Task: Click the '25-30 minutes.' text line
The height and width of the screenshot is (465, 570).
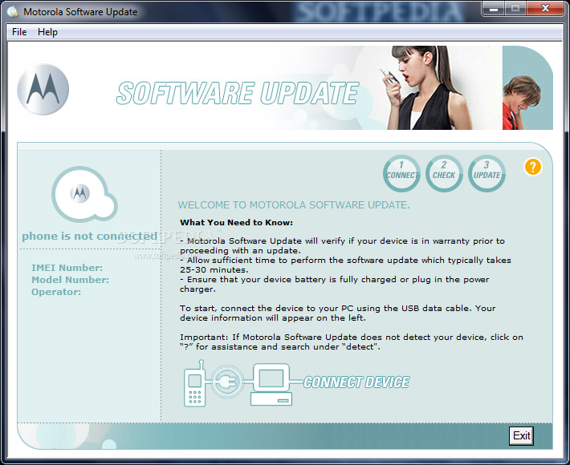Action: click(214, 270)
